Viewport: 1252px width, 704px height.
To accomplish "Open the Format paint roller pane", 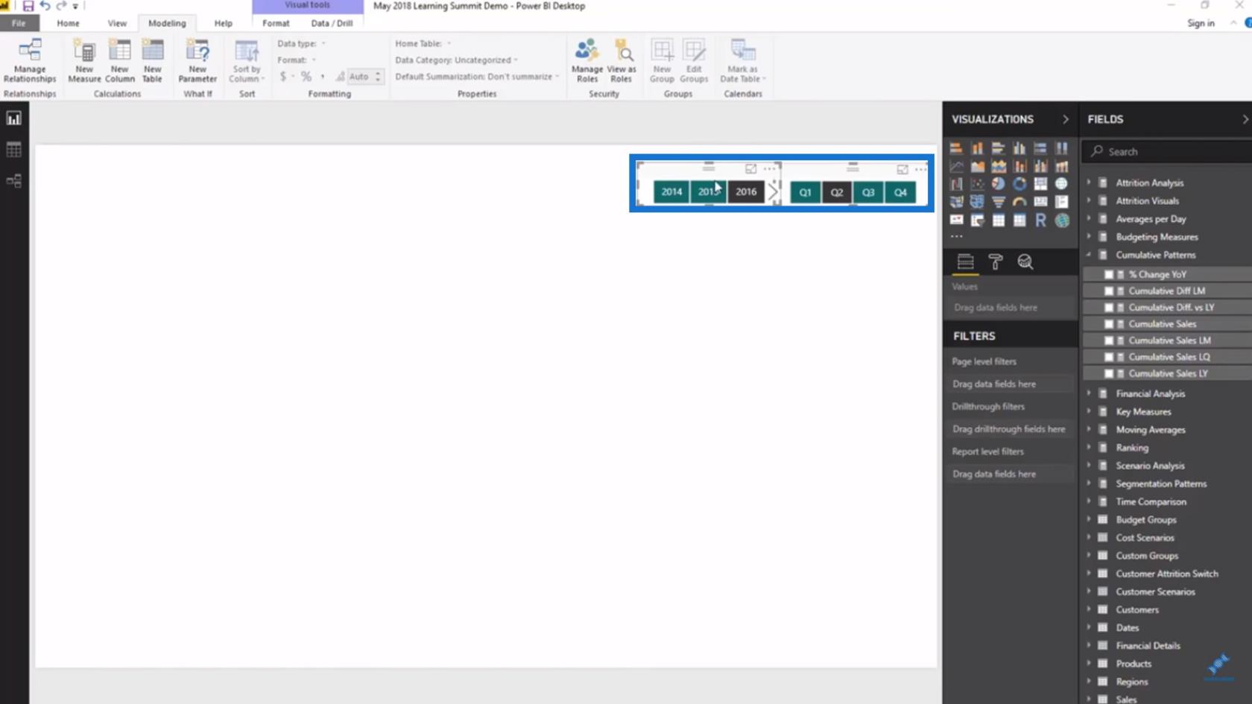I will click(x=995, y=261).
